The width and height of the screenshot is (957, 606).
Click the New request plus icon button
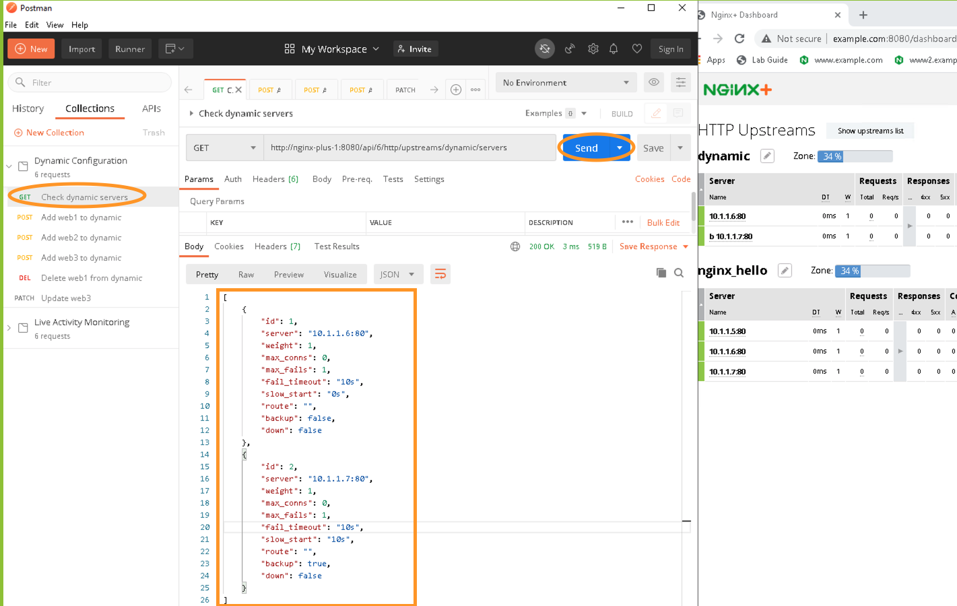(31, 48)
